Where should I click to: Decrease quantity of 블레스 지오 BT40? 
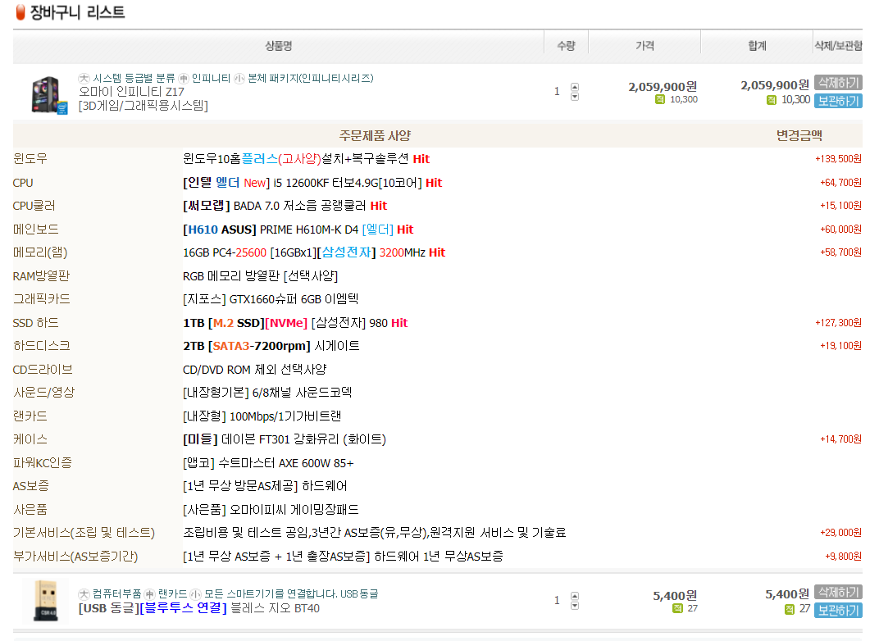575,606
